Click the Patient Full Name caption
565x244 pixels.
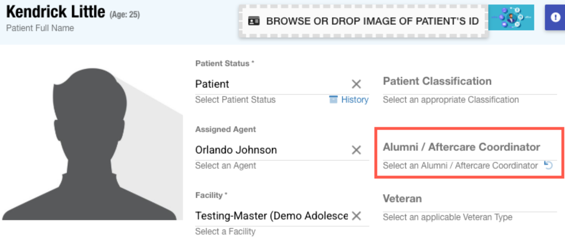click(x=40, y=28)
